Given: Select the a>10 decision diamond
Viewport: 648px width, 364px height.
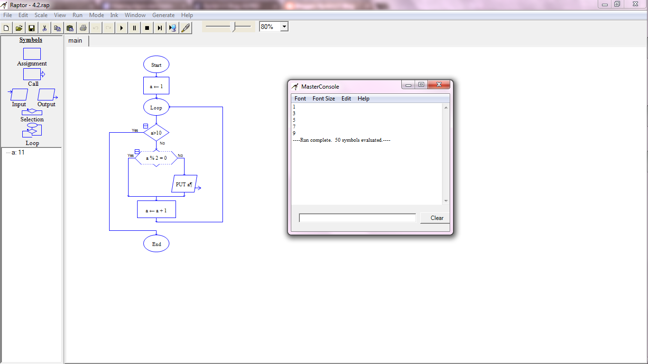Looking at the screenshot, I should 156,133.
